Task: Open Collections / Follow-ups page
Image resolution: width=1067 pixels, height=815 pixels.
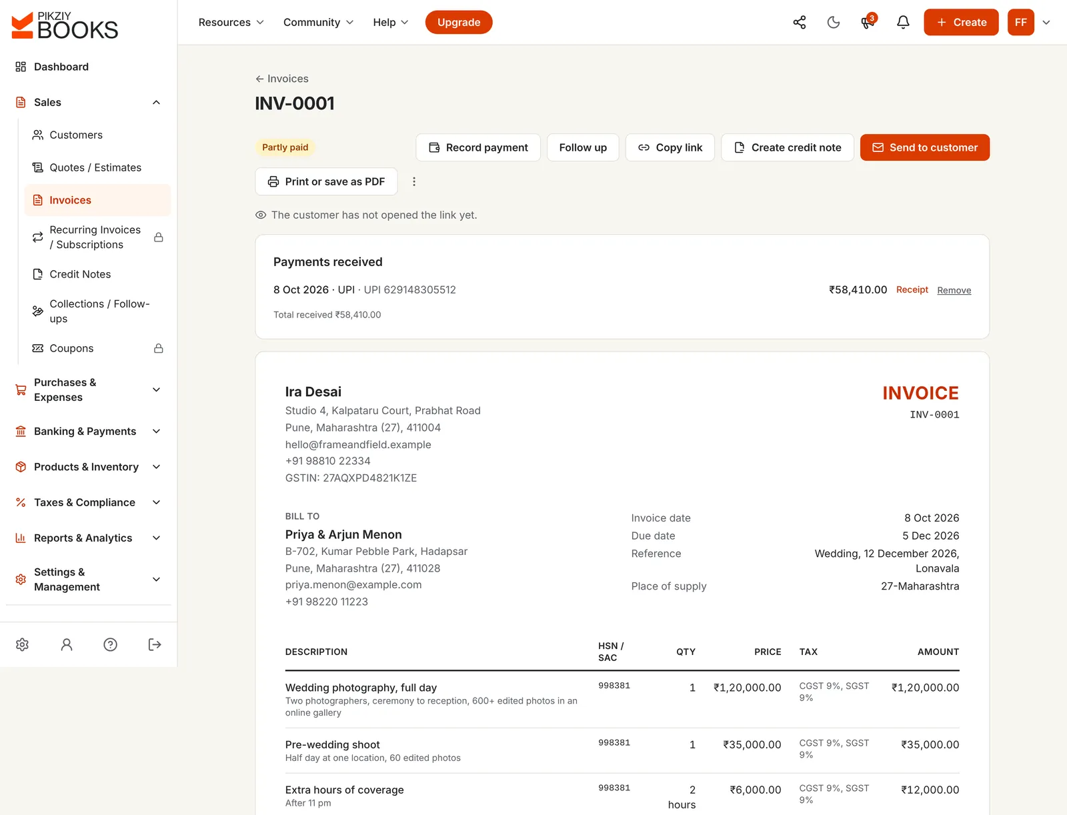Action: pyautogui.click(x=97, y=311)
